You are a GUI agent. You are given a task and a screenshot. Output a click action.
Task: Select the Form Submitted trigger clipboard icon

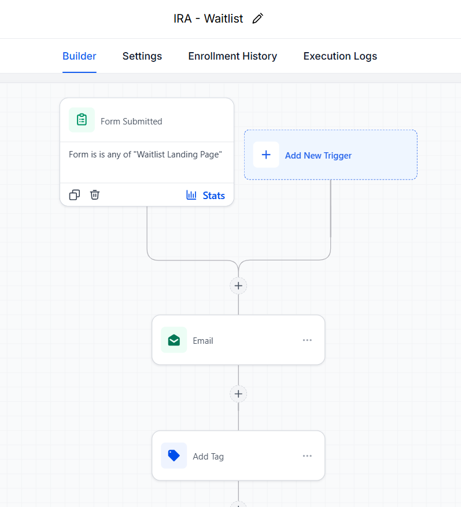(82, 120)
